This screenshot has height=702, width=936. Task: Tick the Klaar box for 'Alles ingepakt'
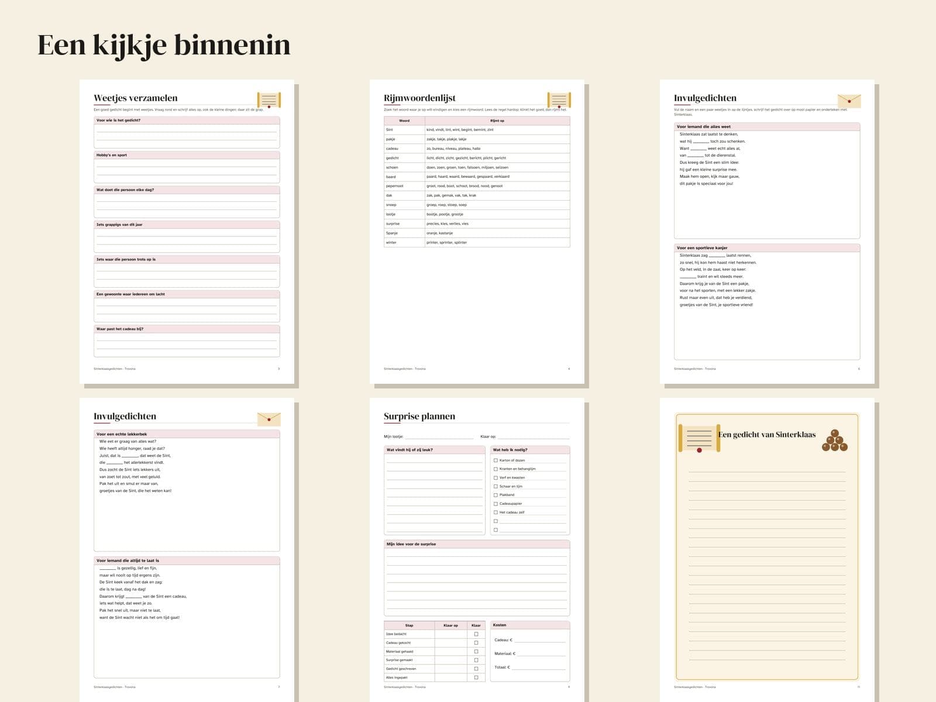(476, 677)
